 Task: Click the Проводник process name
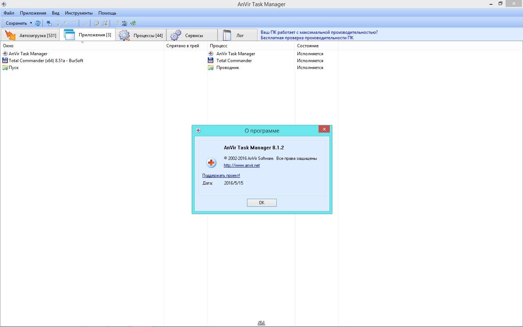click(x=228, y=68)
